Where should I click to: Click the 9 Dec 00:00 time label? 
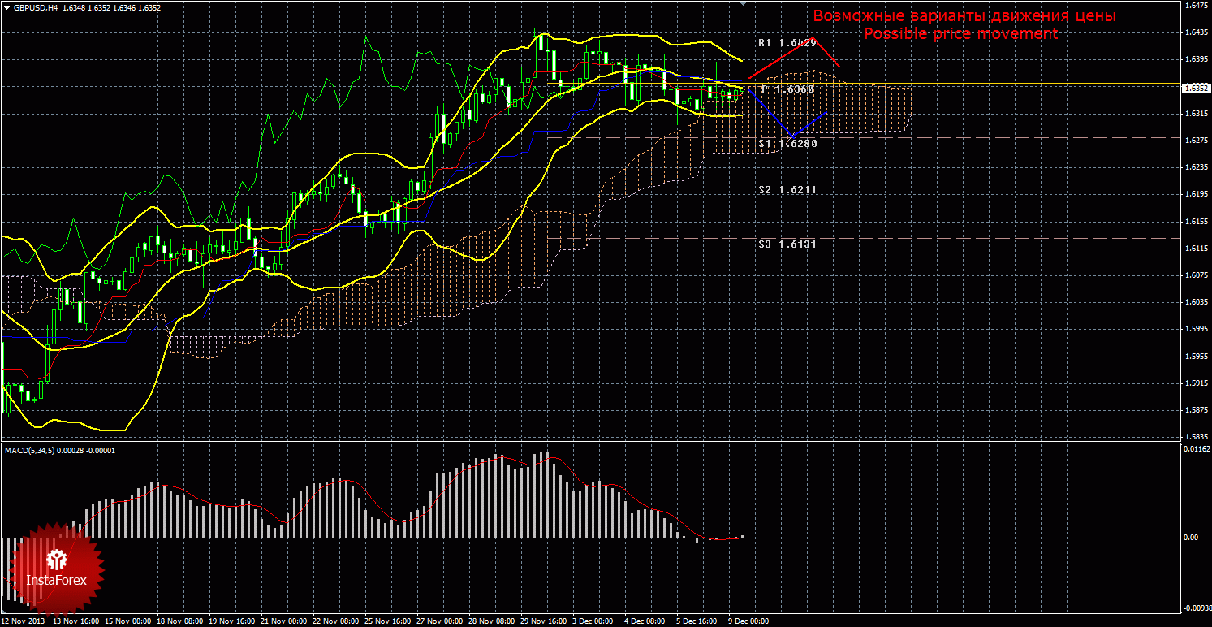749,621
